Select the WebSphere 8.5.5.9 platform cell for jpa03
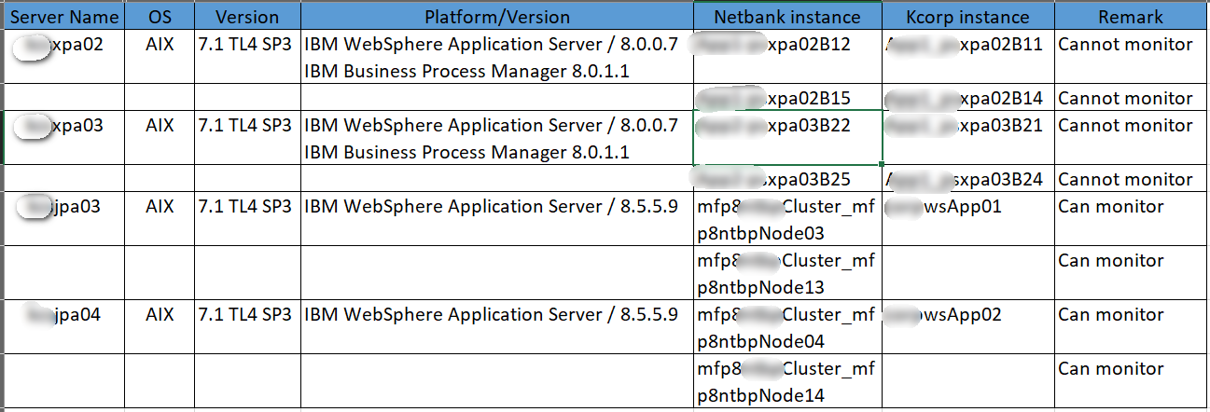1210x412 pixels. (x=496, y=219)
